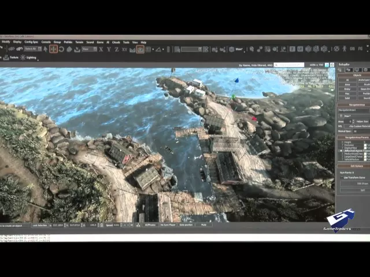The image size is (370, 277).
Task: Toggle AI/Physics in status bar
Action: [150, 225]
